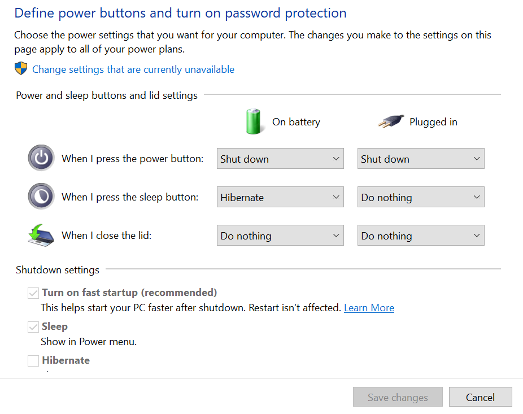This screenshot has height=414, width=523.
Task: Toggle the Sleep checkbox
Action: [x=33, y=327]
